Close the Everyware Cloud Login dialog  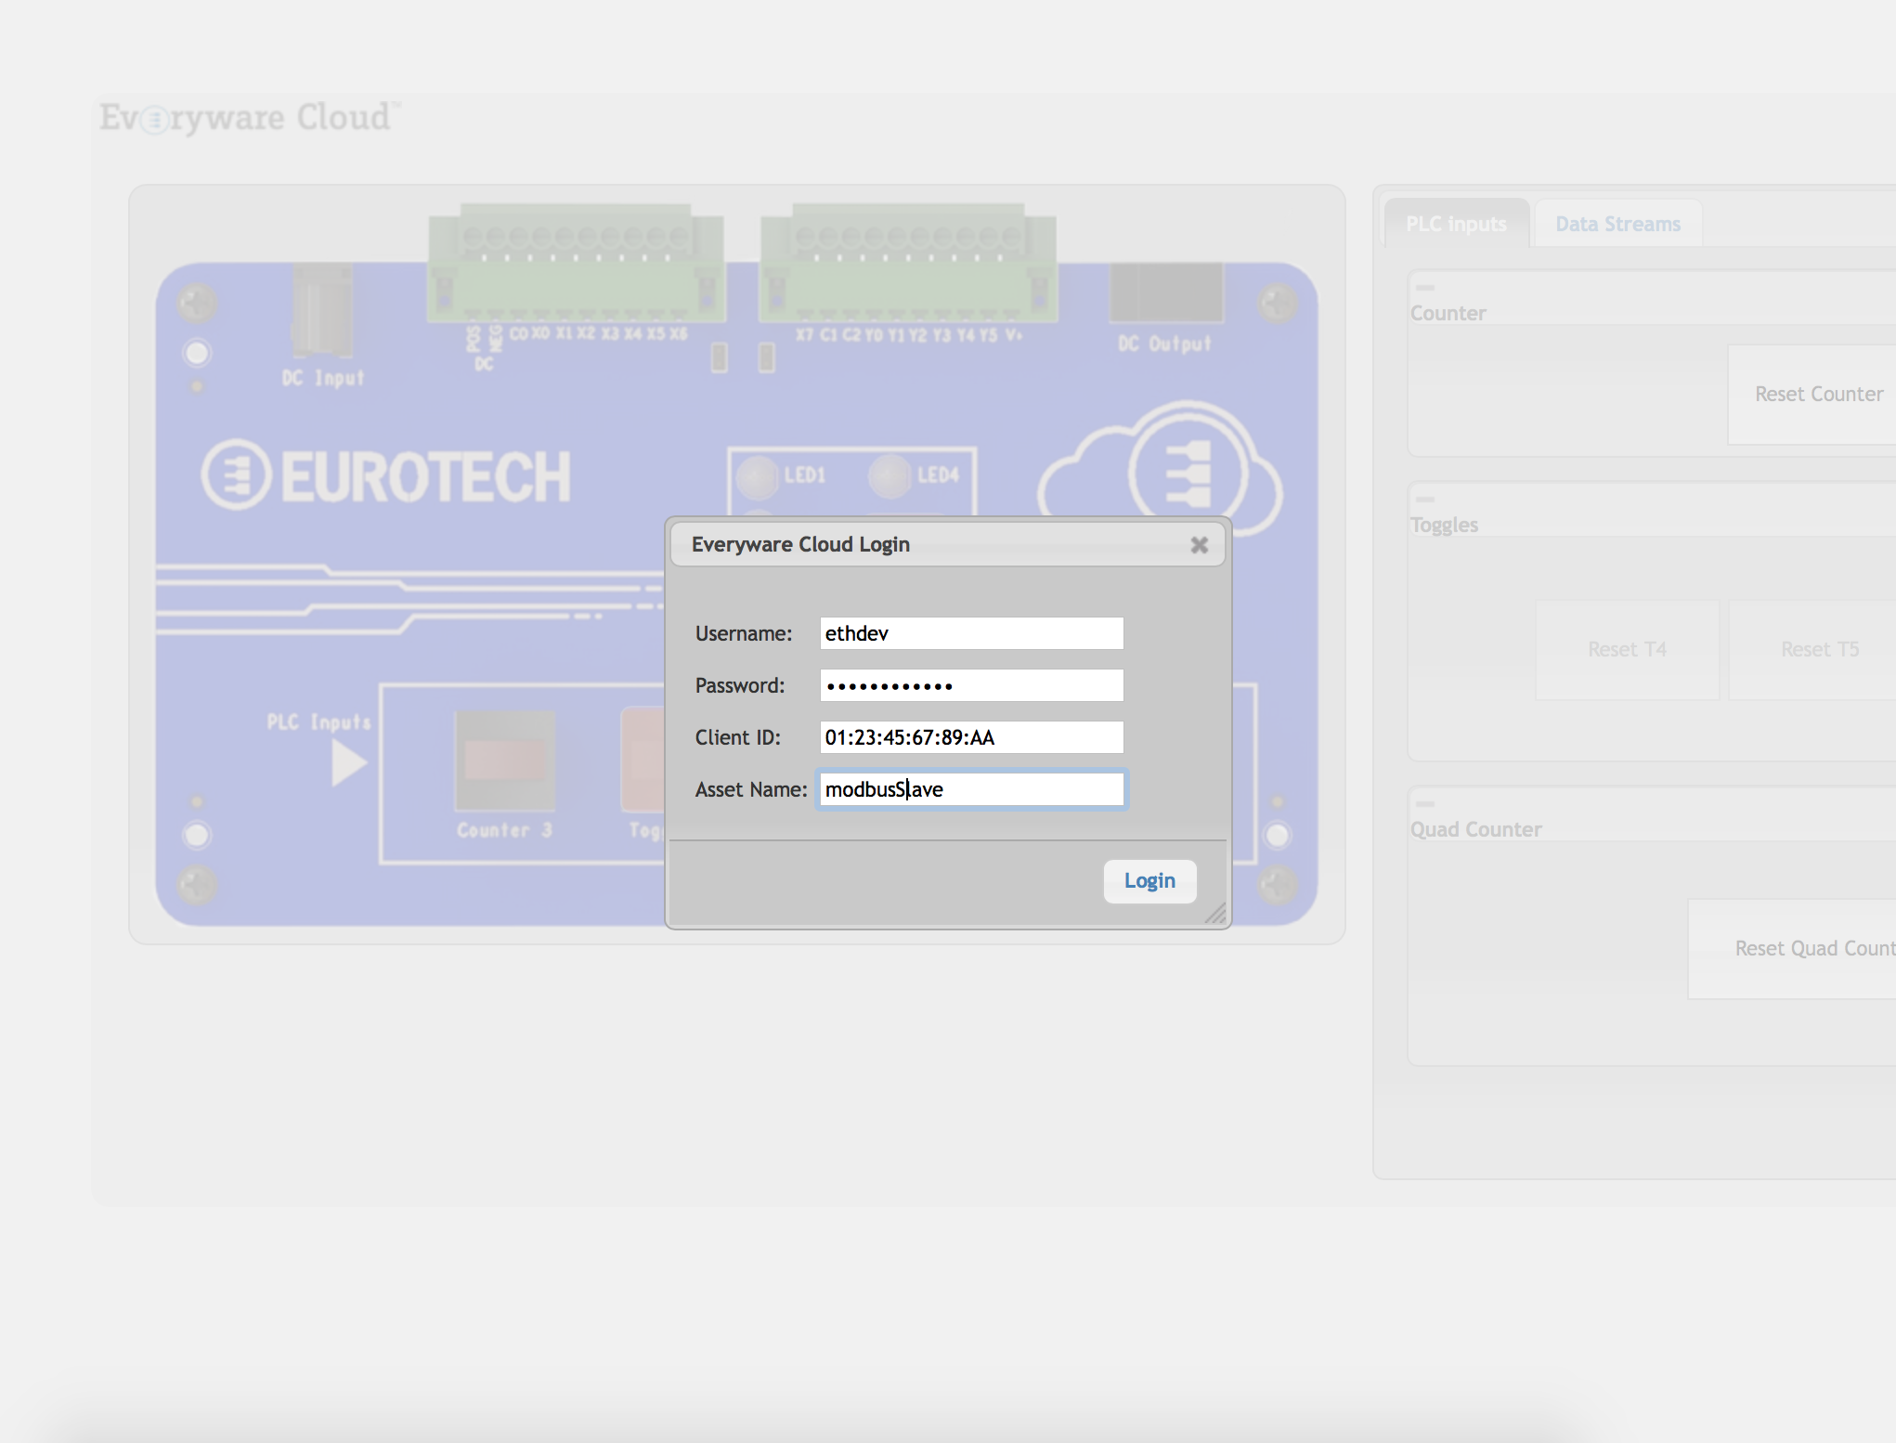click(x=1199, y=545)
